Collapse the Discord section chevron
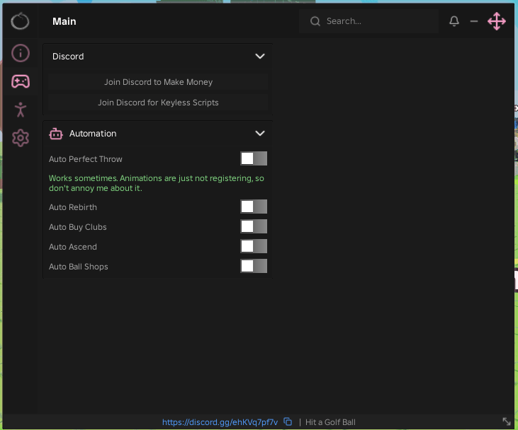 tap(260, 57)
